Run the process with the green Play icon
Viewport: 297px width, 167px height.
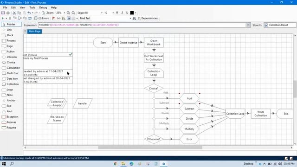tap(3, 19)
